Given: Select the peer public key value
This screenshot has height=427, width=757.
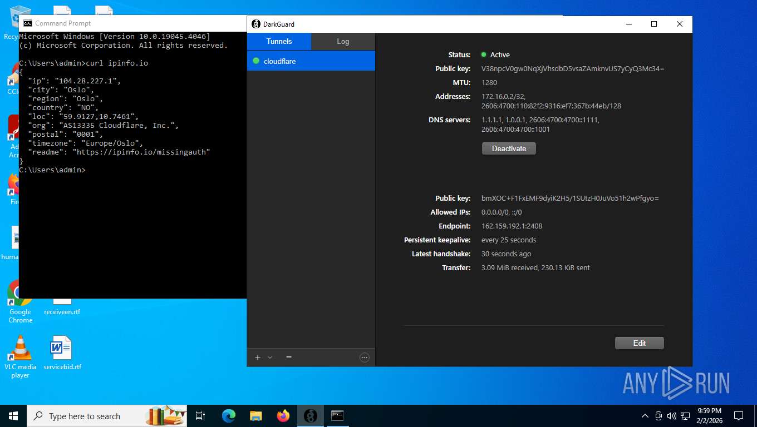Looking at the screenshot, I should 570,198.
